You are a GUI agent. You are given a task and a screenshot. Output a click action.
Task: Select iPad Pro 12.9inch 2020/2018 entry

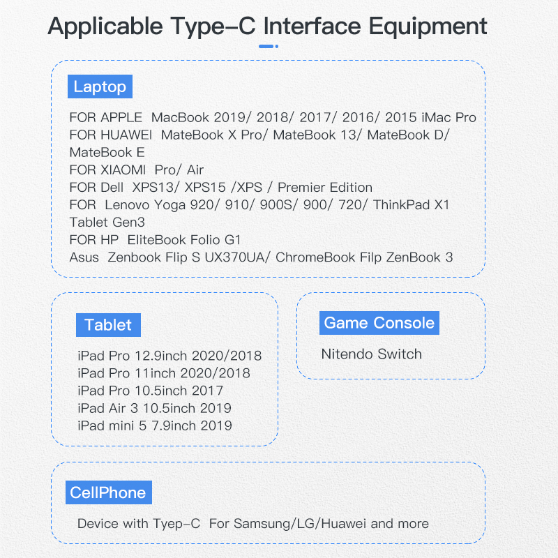[x=169, y=356]
